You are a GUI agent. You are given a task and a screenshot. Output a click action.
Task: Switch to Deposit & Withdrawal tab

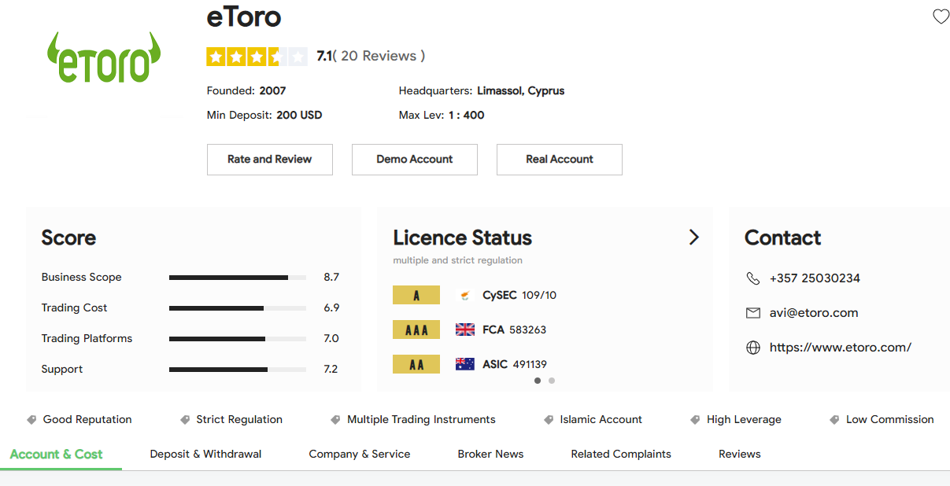(205, 454)
